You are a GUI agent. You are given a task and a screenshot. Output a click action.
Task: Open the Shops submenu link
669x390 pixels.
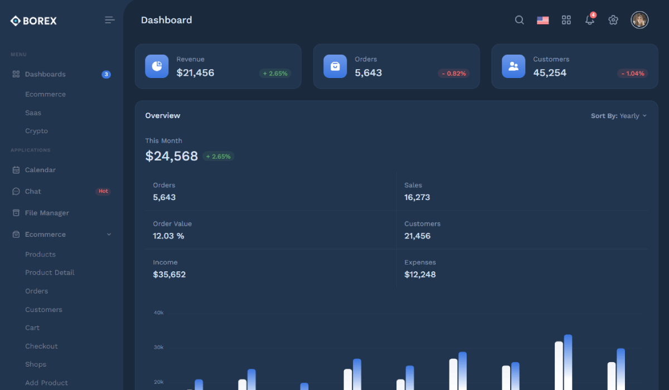[36, 364]
